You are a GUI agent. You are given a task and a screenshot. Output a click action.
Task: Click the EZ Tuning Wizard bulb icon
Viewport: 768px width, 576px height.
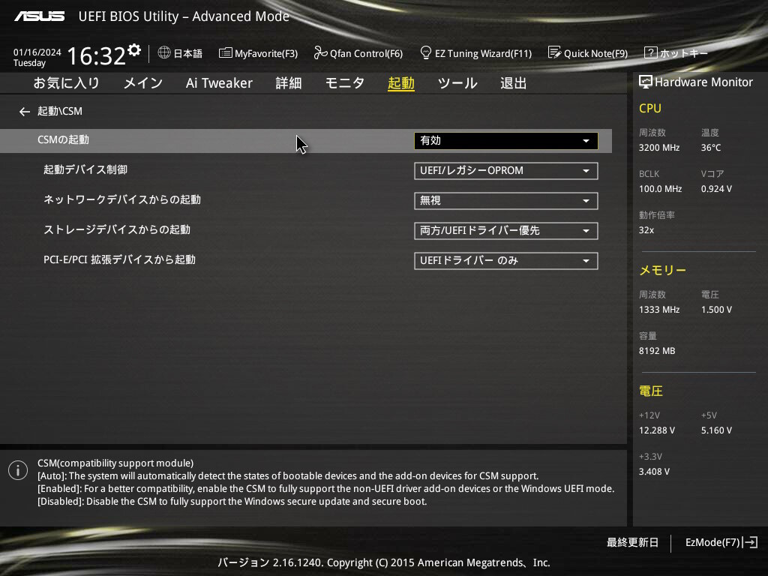[426, 53]
